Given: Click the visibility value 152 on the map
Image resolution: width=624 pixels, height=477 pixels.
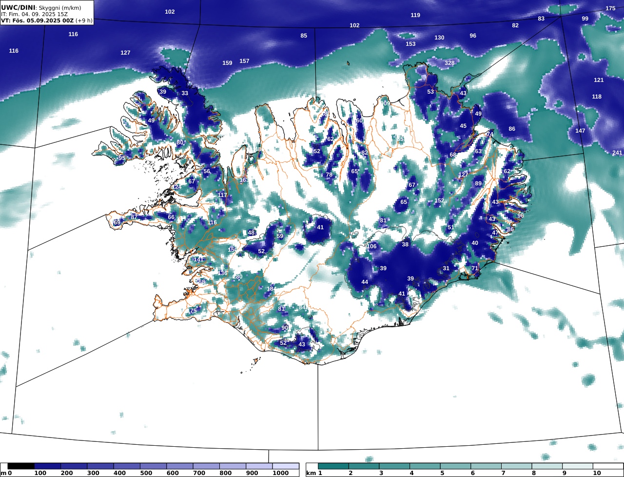Looking at the screenshot, I should [x=439, y=200].
